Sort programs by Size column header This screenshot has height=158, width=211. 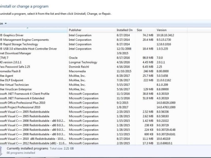tap(144, 30)
